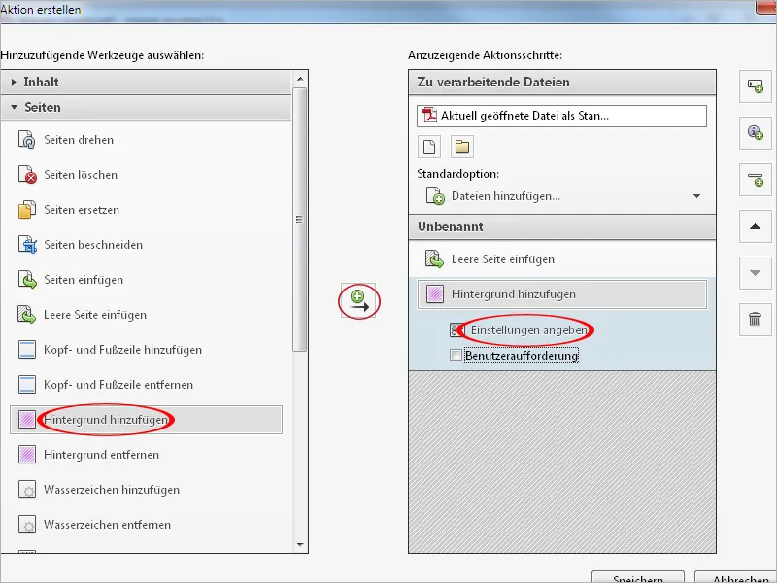The width and height of the screenshot is (777, 583).
Task: Click Hintergrund hinzufügen icon in left tools list
Action: [27, 420]
